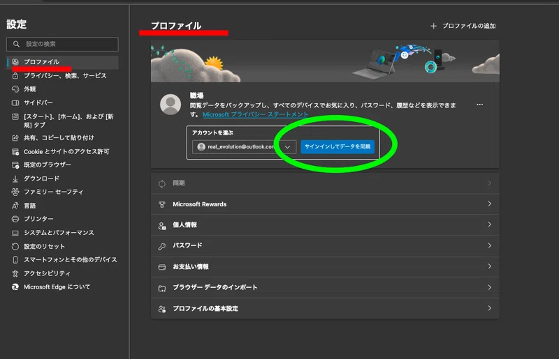Click the 個人情報 row label

pyautogui.click(x=184, y=225)
